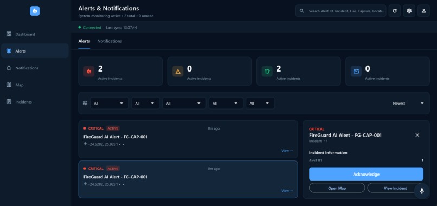Open Map from the sidebar
Image resolution: width=437 pixels, height=206 pixels.
(35, 85)
